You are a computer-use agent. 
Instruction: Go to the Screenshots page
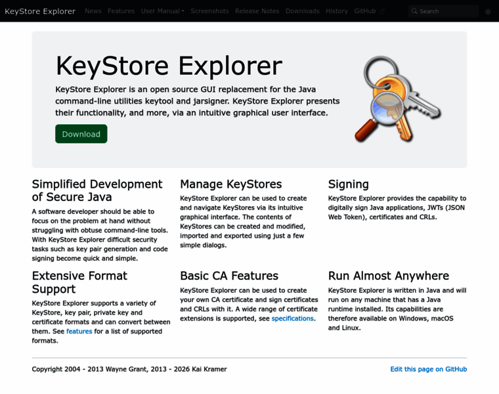(209, 11)
